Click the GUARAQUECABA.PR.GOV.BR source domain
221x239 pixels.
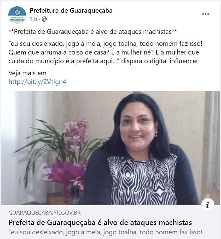(44, 213)
